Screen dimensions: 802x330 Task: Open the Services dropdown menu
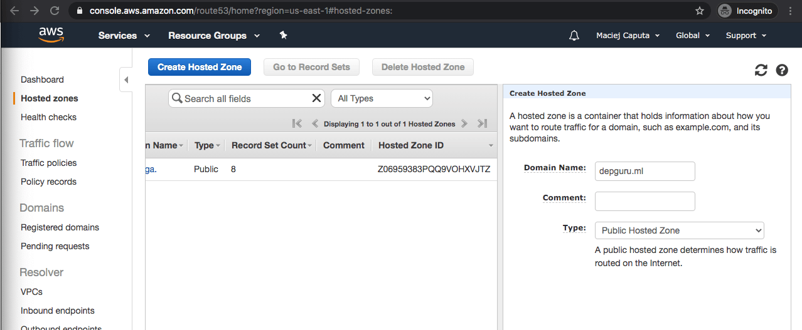point(124,36)
